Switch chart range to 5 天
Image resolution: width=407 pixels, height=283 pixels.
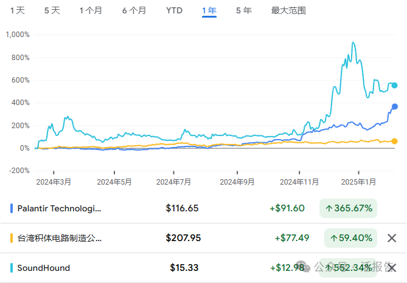click(x=52, y=10)
